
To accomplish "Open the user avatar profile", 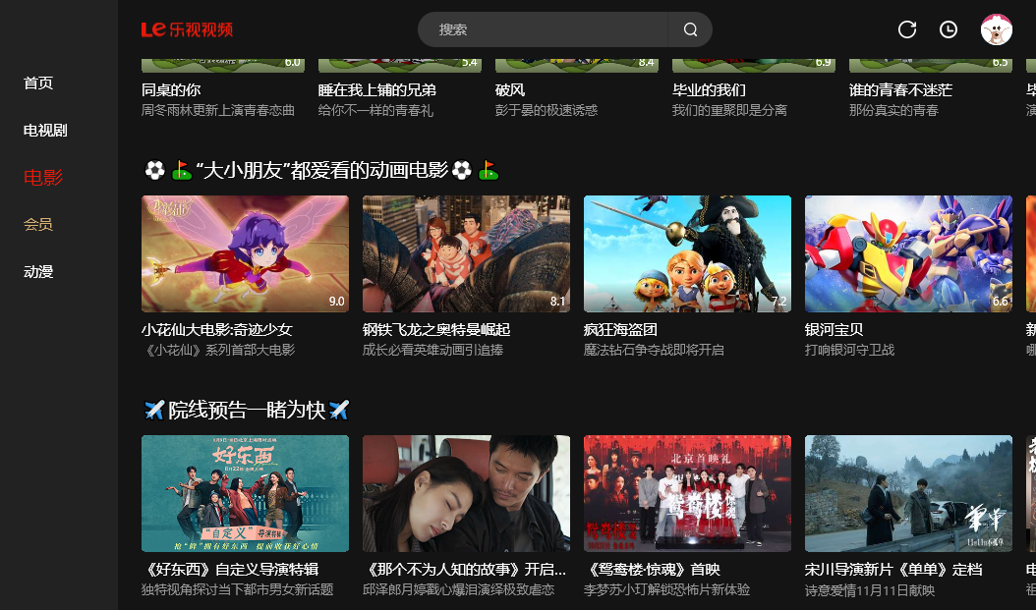I will tap(997, 29).
